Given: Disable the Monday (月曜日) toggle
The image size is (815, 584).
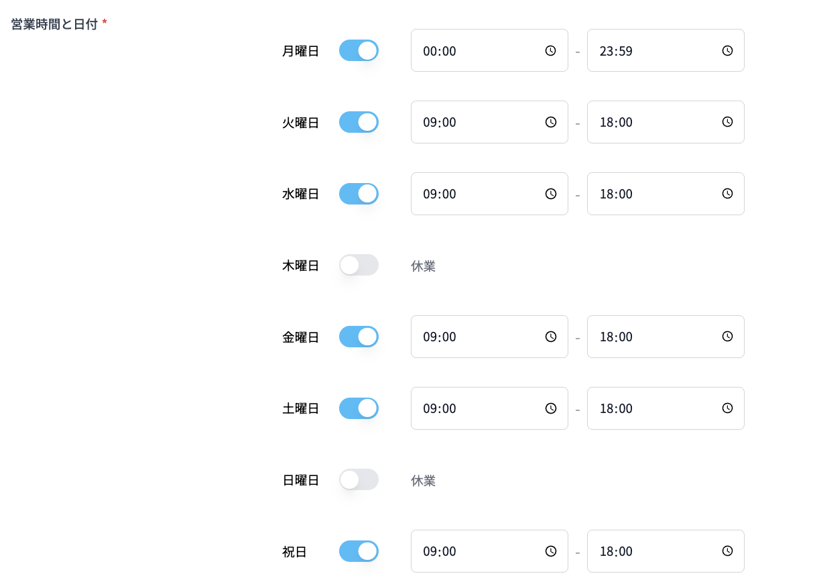Looking at the screenshot, I should pyautogui.click(x=359, y=50).
